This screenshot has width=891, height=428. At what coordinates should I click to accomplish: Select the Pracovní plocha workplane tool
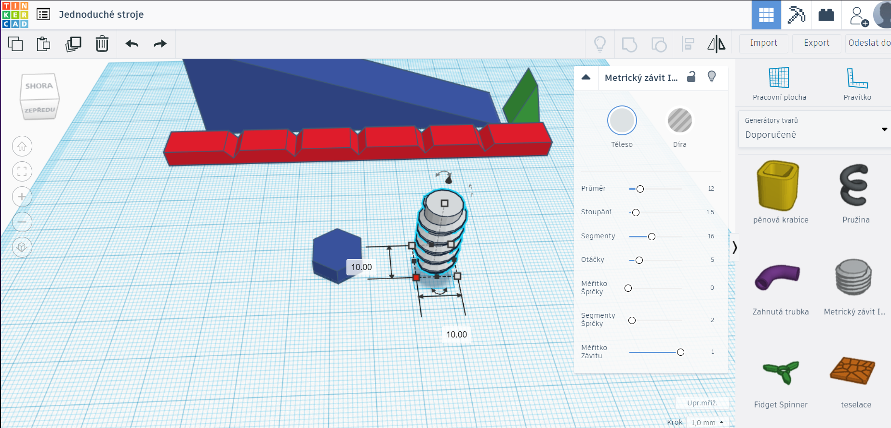click(779, 84)
